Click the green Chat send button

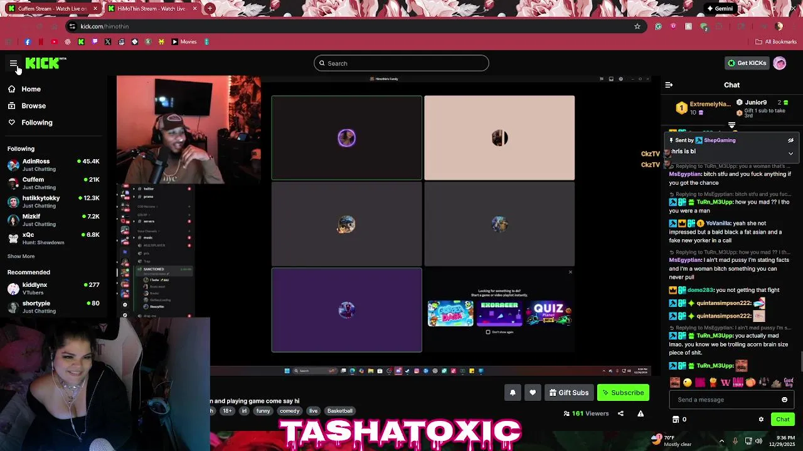(x=782, y=420)
